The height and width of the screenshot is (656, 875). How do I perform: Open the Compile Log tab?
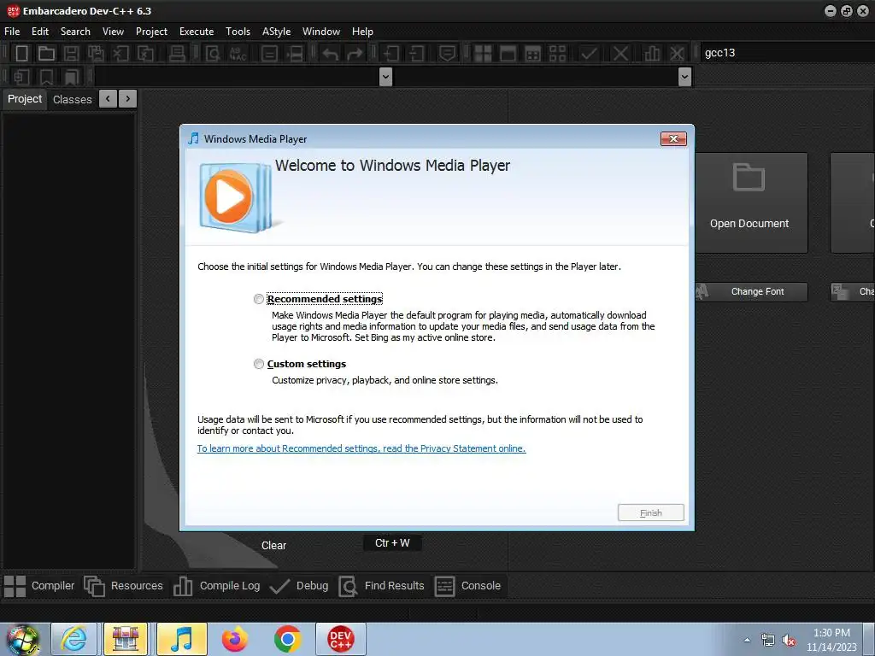(x=217, y=586)
